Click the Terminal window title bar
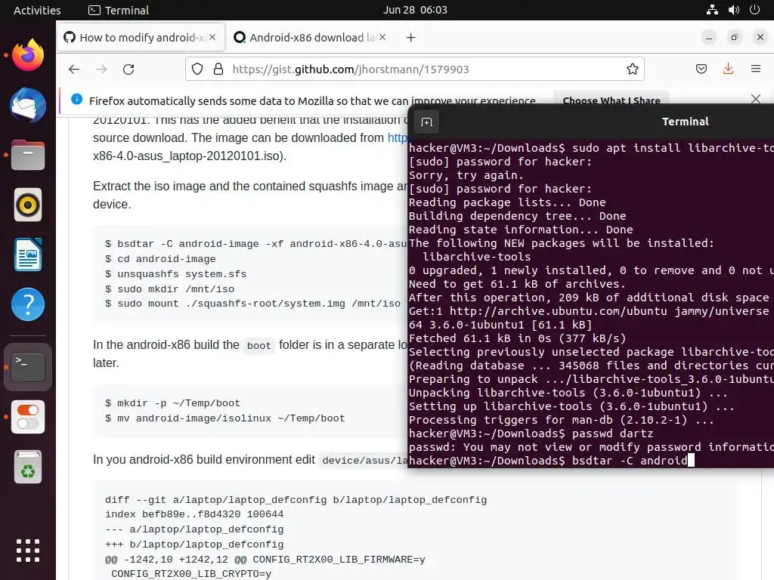Viewport: 774px width, 580px height. [x=685, y=122]
